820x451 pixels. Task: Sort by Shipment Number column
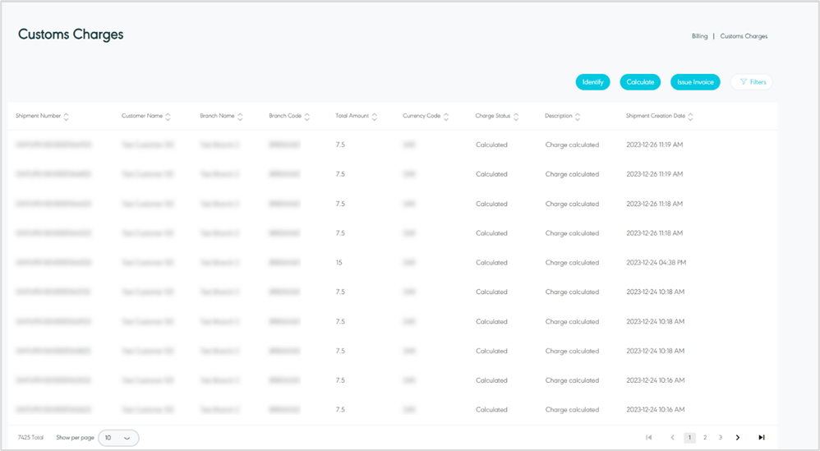coord(66,117)
